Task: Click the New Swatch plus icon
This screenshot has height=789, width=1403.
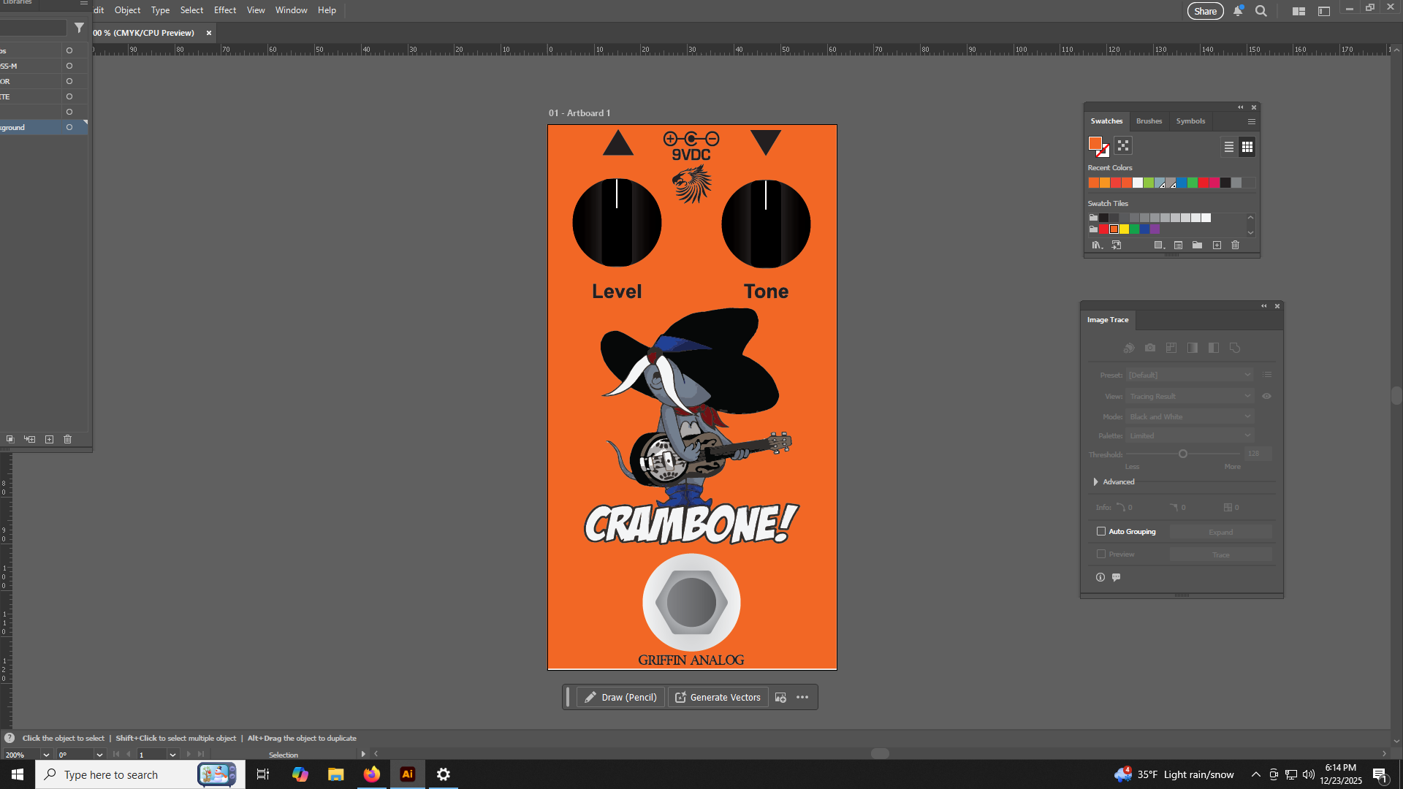Action: pyautogui.click(x=1217, y=245)
